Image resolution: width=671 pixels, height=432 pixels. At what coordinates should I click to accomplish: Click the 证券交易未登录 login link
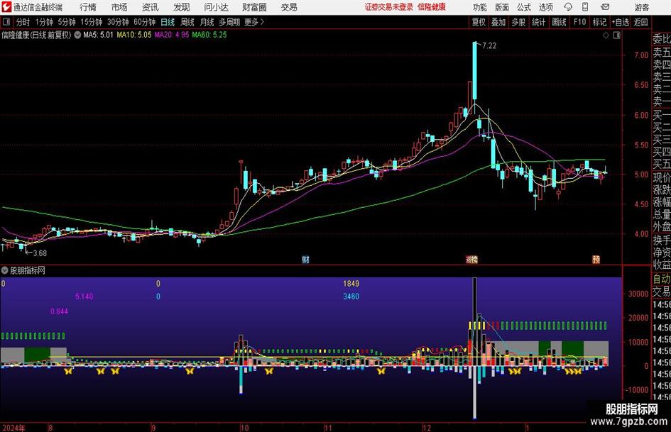[389, 7]
